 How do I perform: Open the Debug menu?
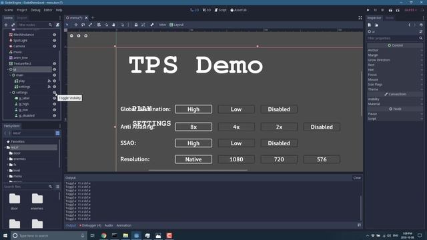click(x=35, y=10)
